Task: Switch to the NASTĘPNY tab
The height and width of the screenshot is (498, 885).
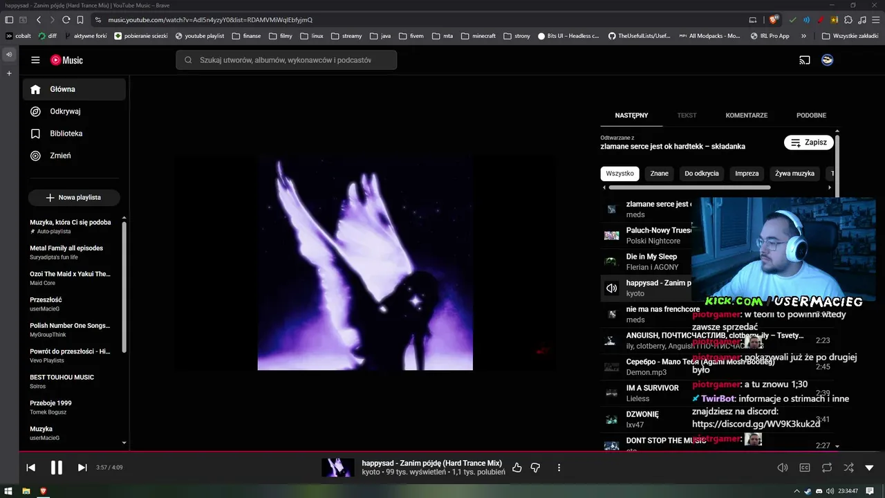Action: pos(631,116)
